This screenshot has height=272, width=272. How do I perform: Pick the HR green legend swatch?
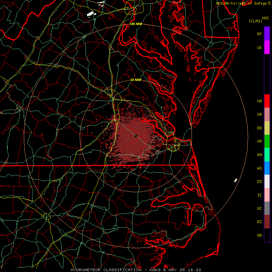click(267, 141)
